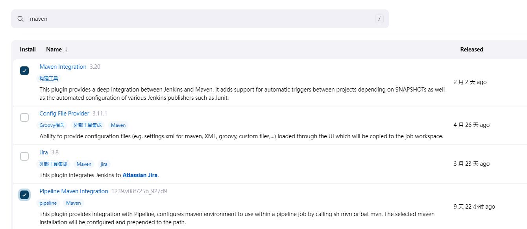Select the Jira plugin checkbox
The height and width of the screenshot is (229, 527).
(x=24, y=156)
